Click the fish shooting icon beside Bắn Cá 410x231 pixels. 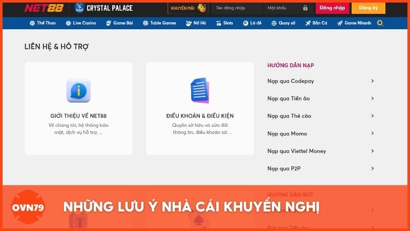[x=308, y=23]
